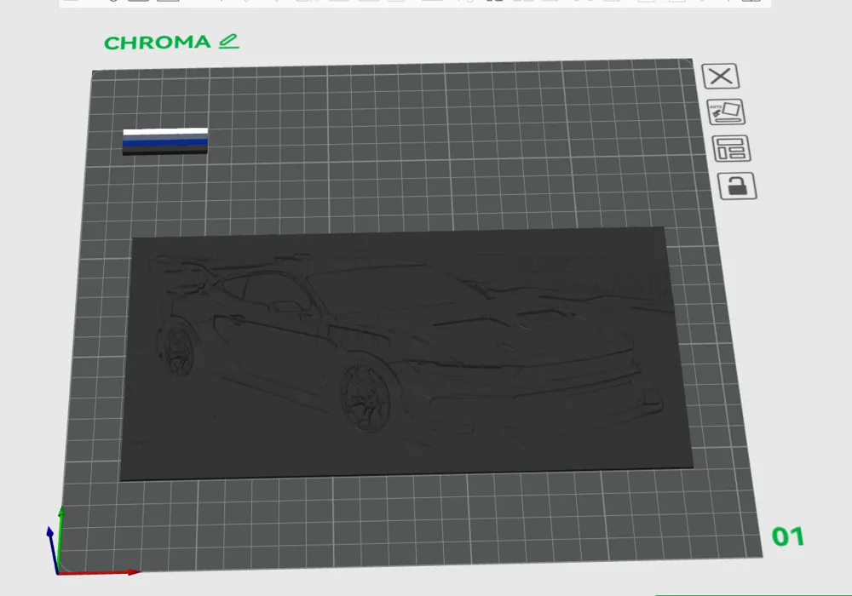852x596 pixels.
Task: Auto-orient the model with the AUTO icon
Action: (x=727, y=112)
